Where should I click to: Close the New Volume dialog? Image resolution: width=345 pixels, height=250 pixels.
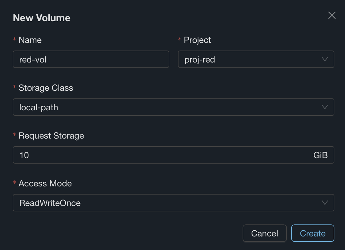[x=332, y=15]
